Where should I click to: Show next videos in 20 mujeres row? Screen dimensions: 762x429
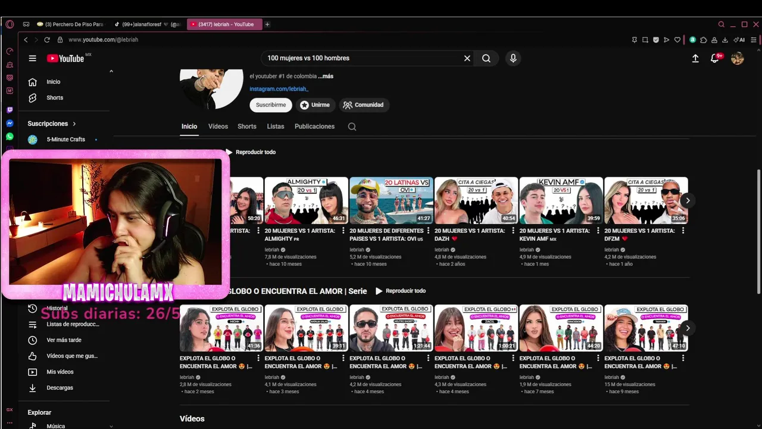click(688, 200)
